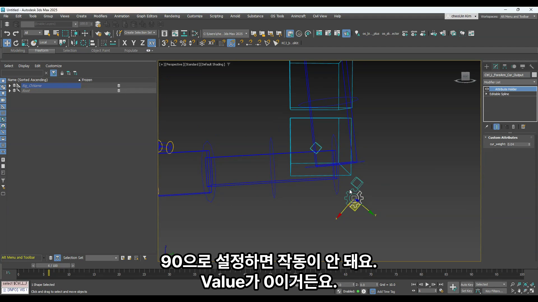Screen dimensions: 538x302
Task: Pin the modifier stack
Action: (486, 127)
